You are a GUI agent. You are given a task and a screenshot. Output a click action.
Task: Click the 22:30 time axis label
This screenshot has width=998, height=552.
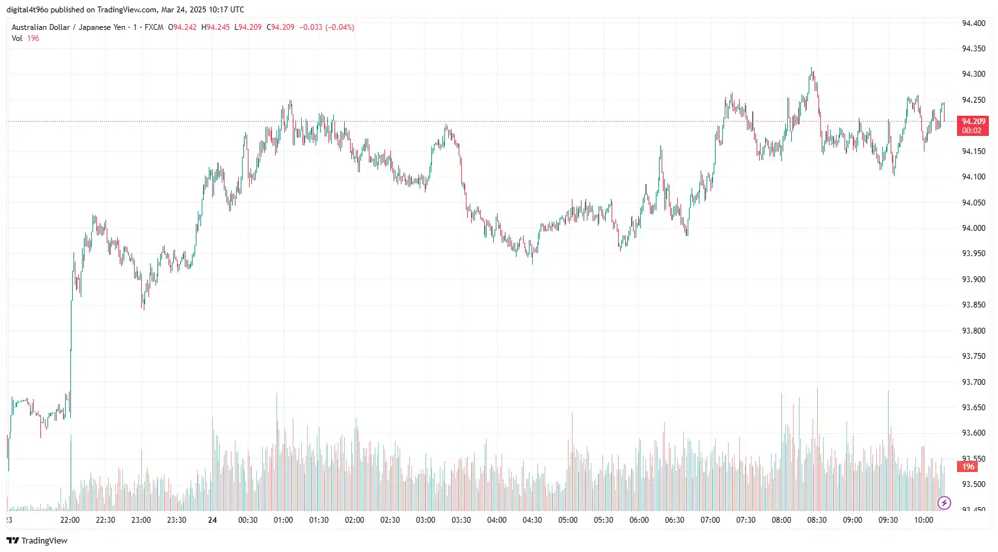pos(105,520)
